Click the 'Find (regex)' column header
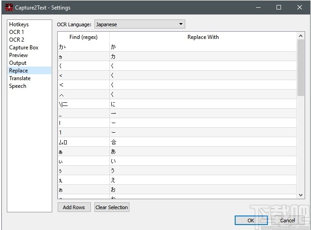The height and width of the screenshot is (230, 311). click(84, 37)
